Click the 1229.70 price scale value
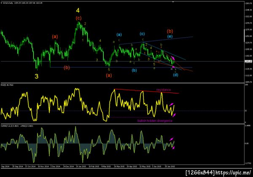This screenshot has width=253, height=177. pyautogui.click(x=248, y=43)
